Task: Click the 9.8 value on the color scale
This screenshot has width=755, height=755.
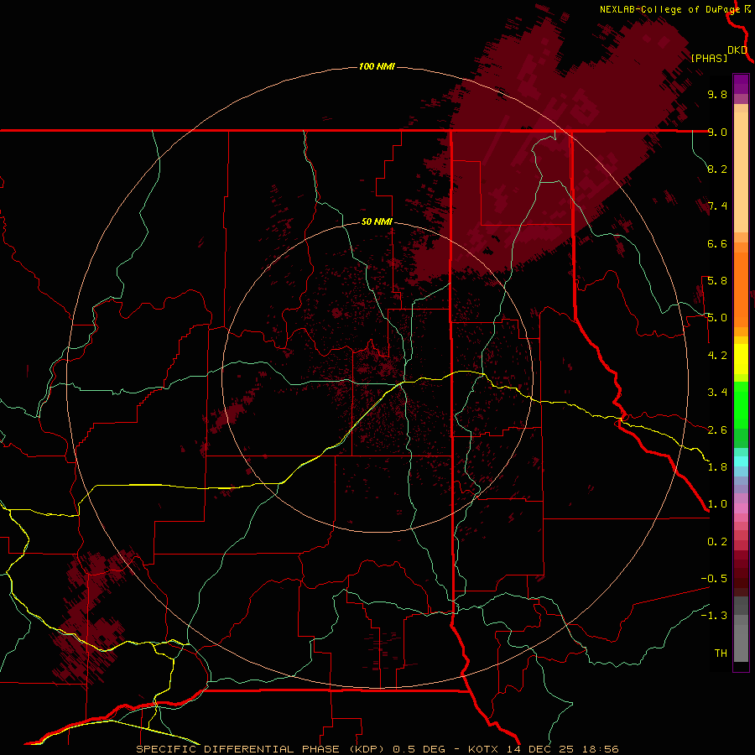Action: (x=717, y=94)
